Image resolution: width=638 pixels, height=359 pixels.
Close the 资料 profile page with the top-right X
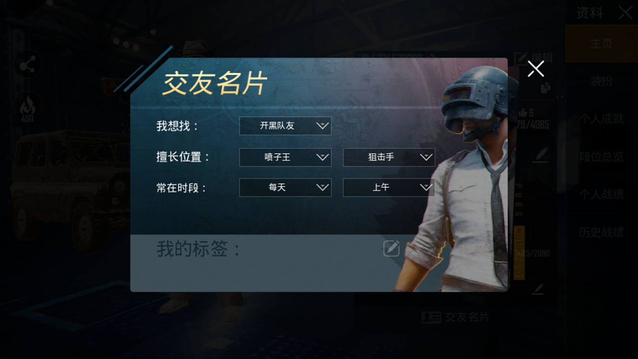[626, 12]
